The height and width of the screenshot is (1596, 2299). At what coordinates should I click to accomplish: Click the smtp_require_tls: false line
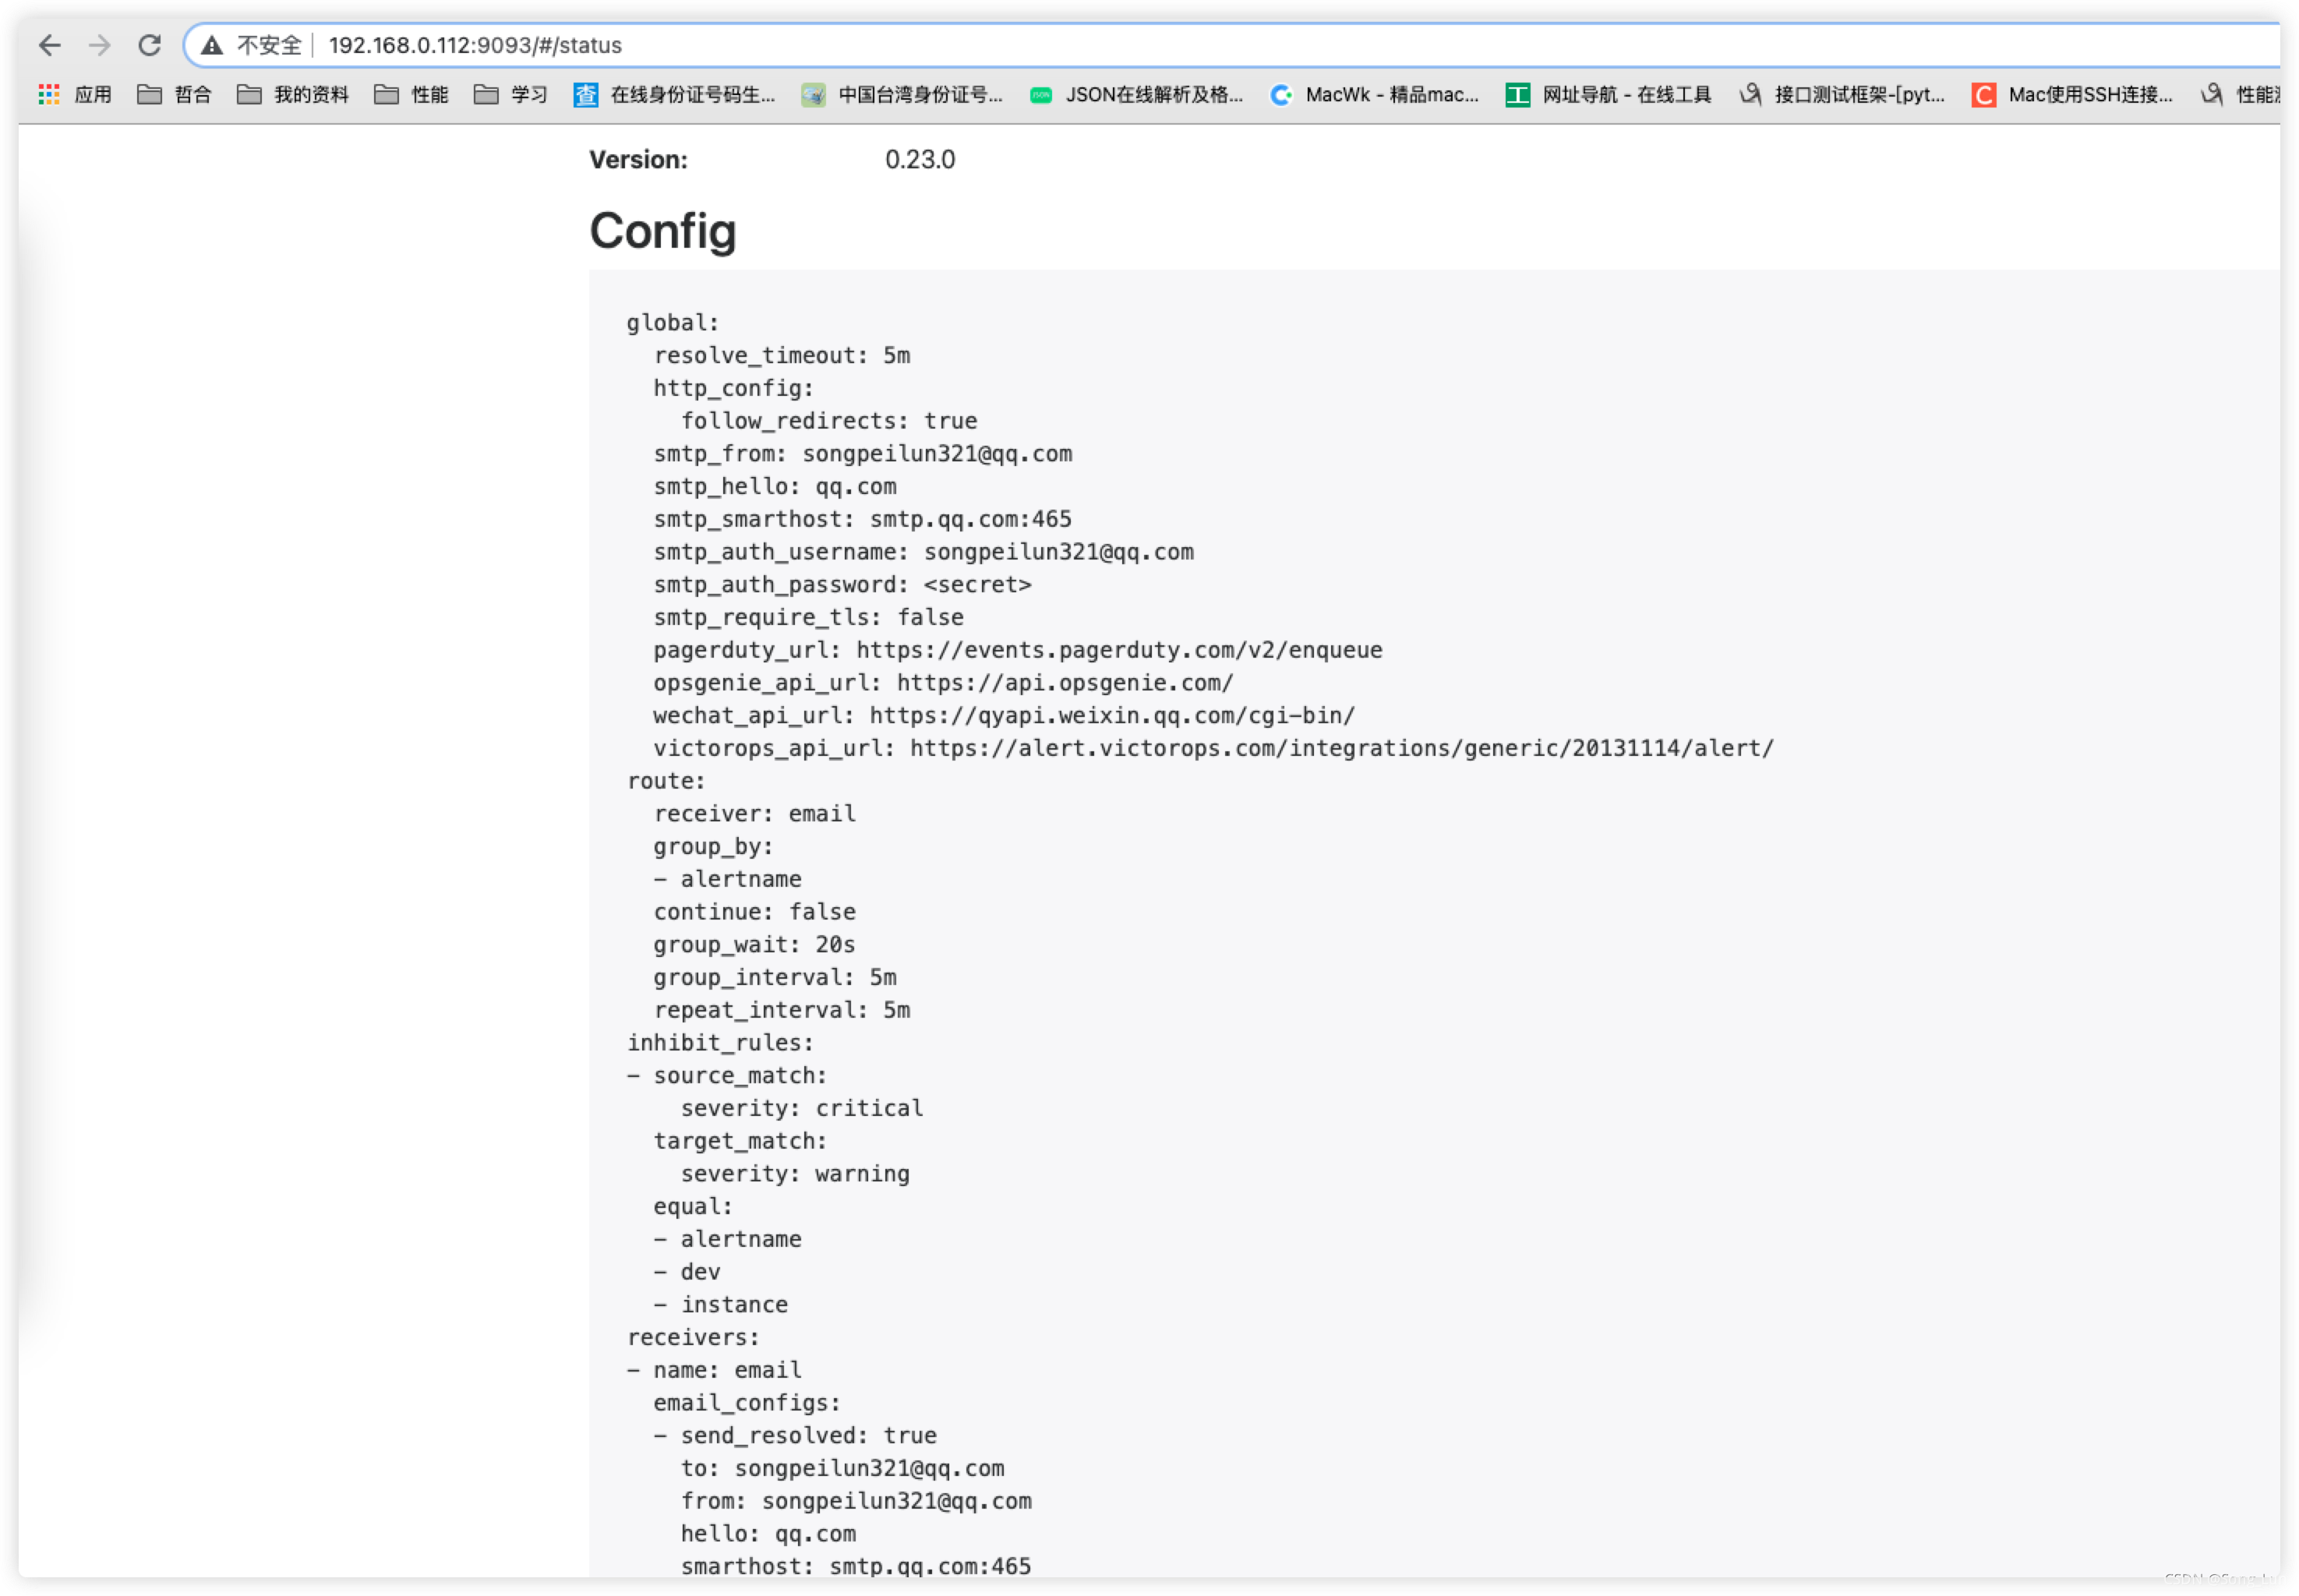(x=809, y=617)
